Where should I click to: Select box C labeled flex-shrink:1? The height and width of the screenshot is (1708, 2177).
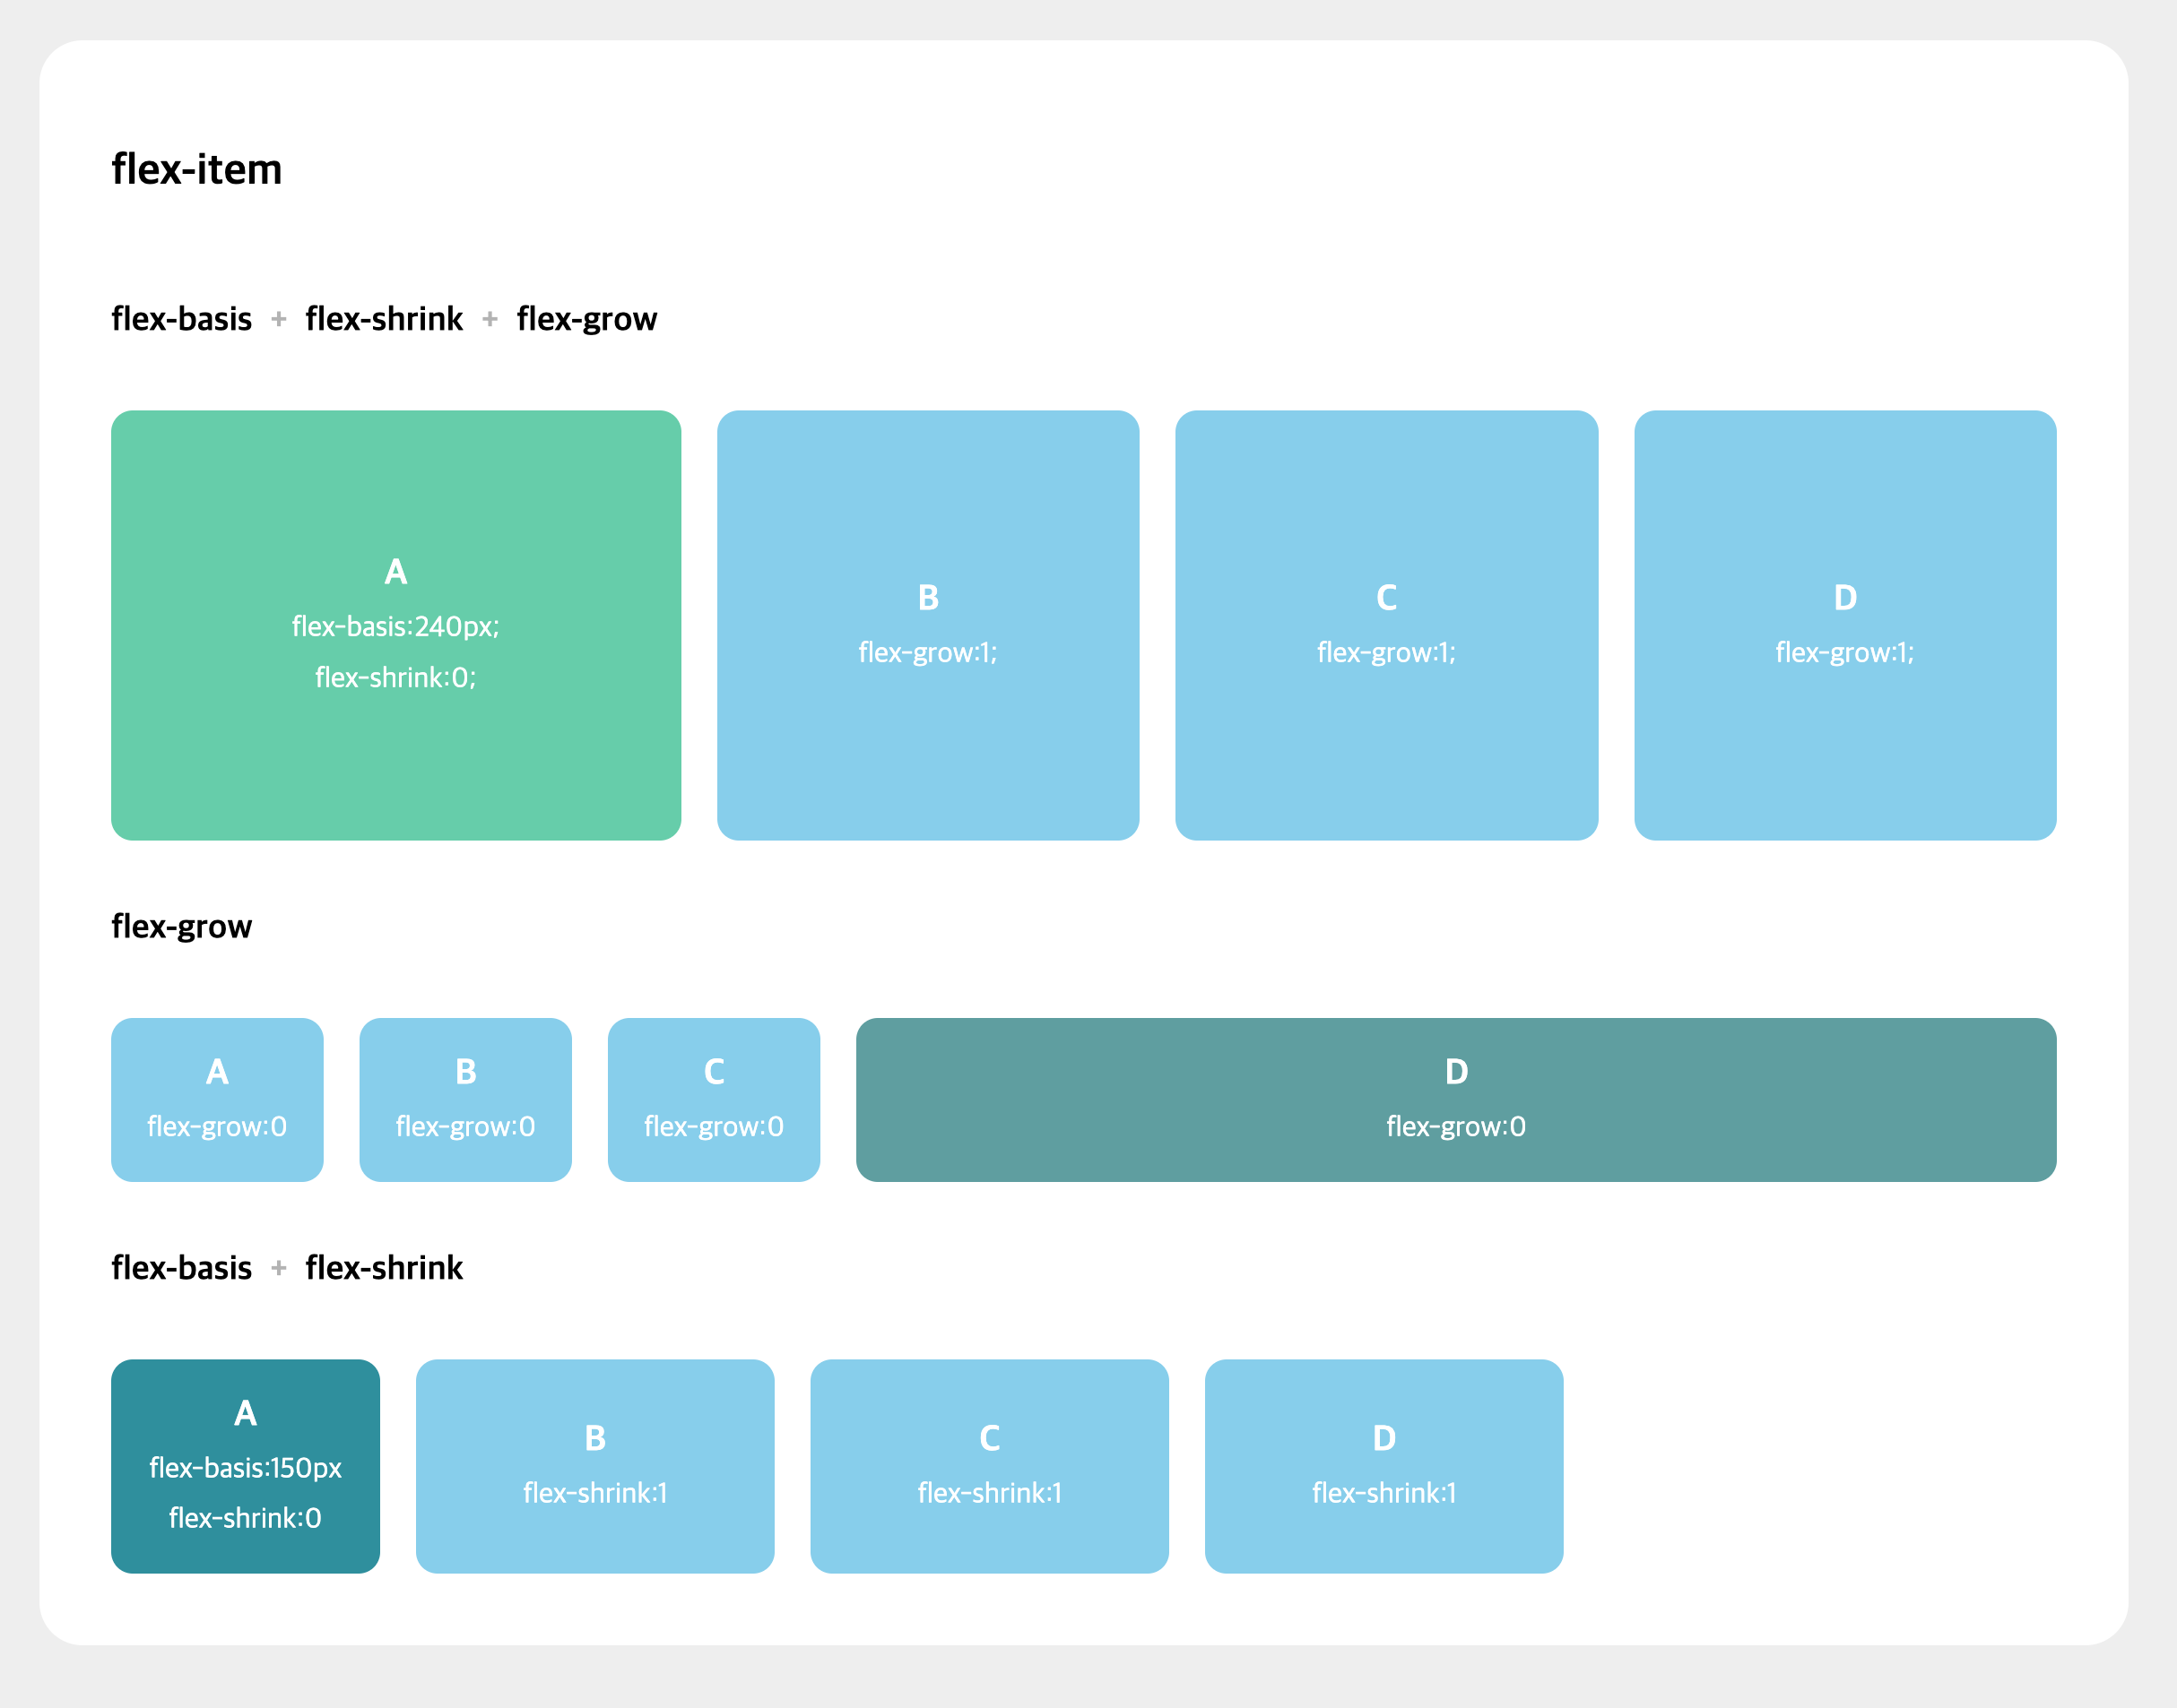(988, 1465)
